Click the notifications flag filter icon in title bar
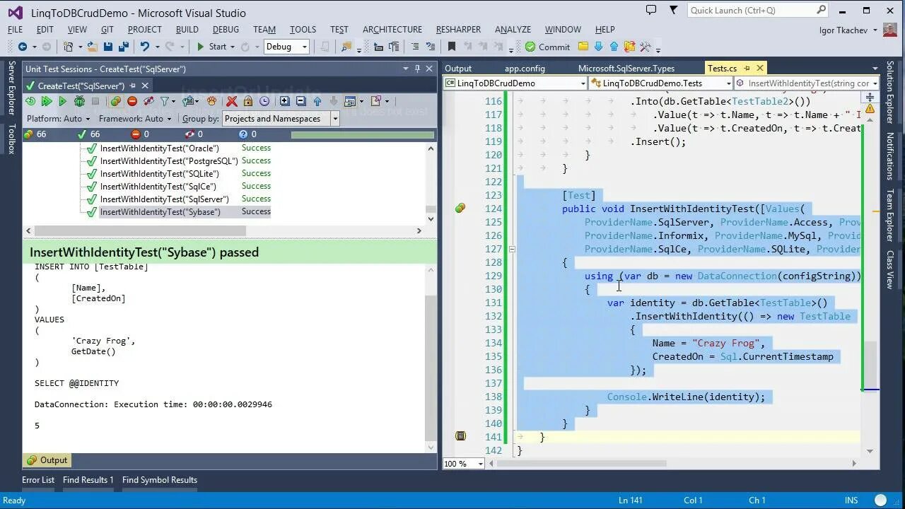The height and width of the screenshot is (509, 905). [674, 10]
